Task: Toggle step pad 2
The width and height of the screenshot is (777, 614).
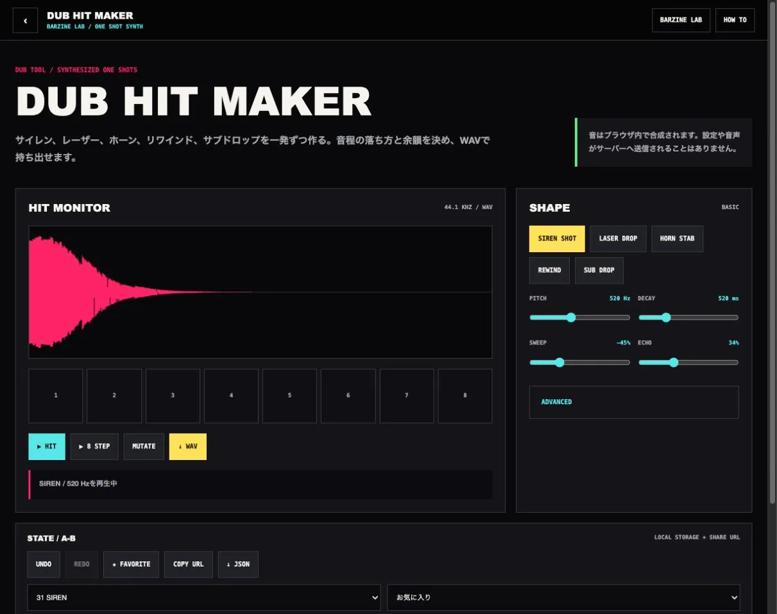Action: click(114, 396)
